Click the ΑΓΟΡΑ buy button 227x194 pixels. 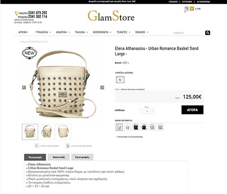coord(192,110)
